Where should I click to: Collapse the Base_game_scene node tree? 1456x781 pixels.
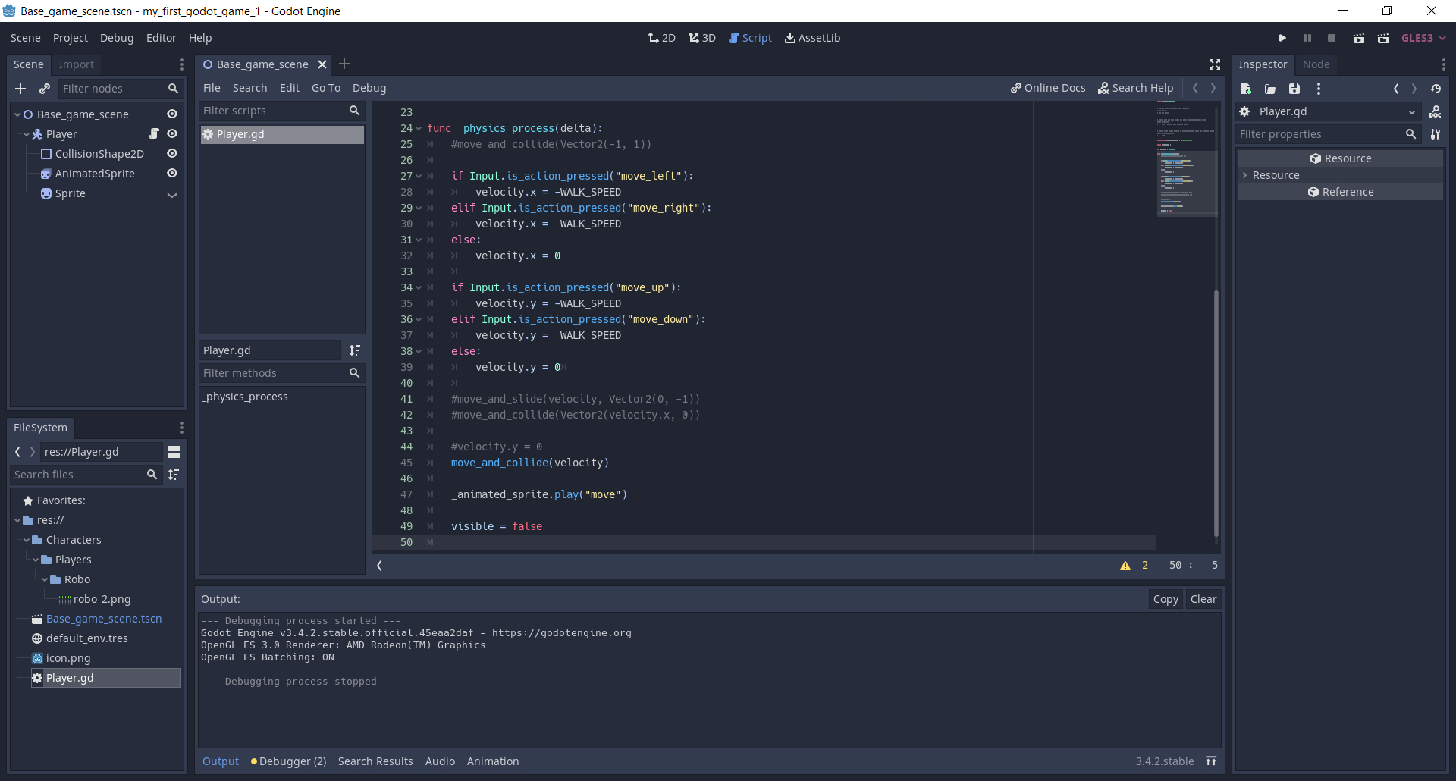(17, 114)
